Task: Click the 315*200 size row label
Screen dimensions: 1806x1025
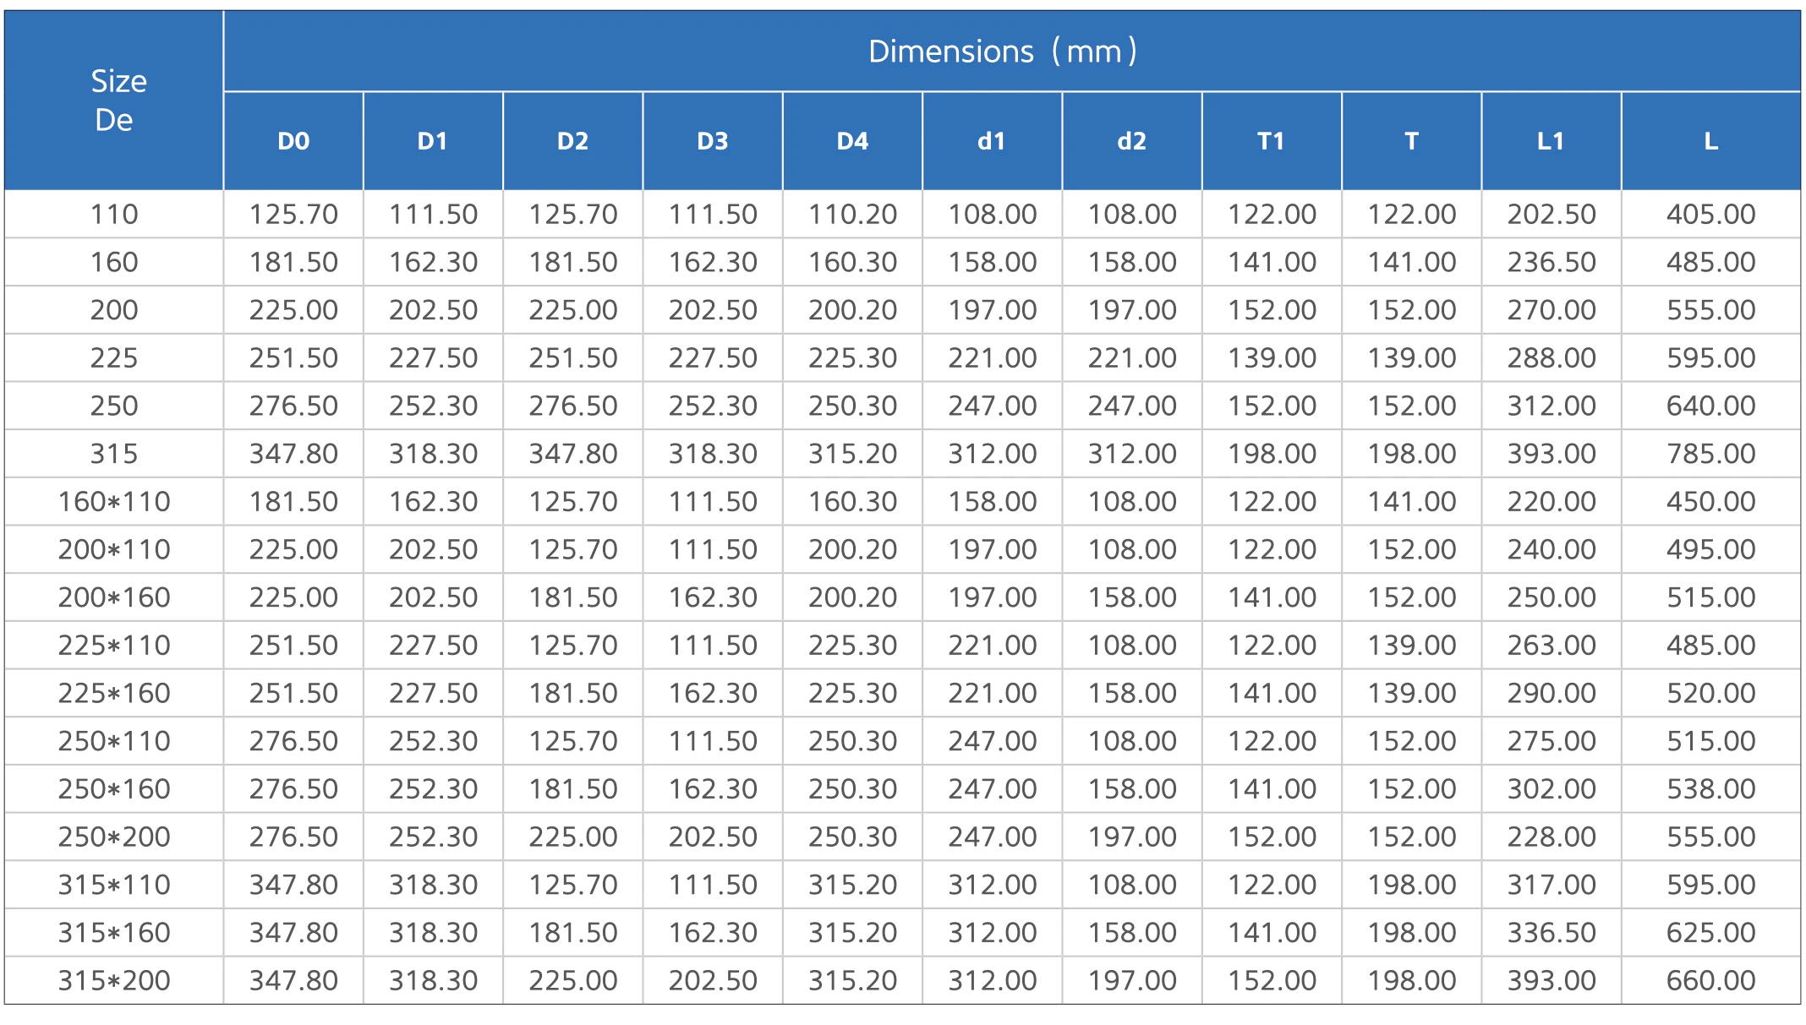Action: point(114,981)
